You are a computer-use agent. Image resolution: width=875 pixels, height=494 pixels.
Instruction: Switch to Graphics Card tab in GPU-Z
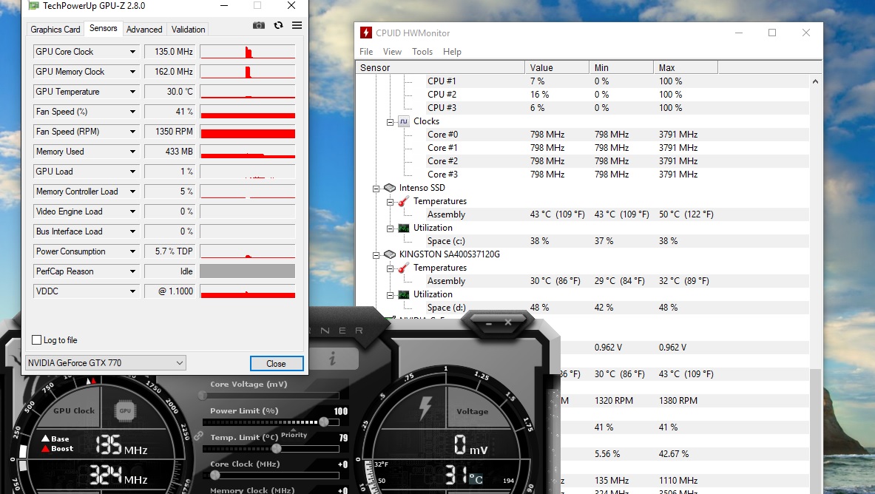click(55, 29)
